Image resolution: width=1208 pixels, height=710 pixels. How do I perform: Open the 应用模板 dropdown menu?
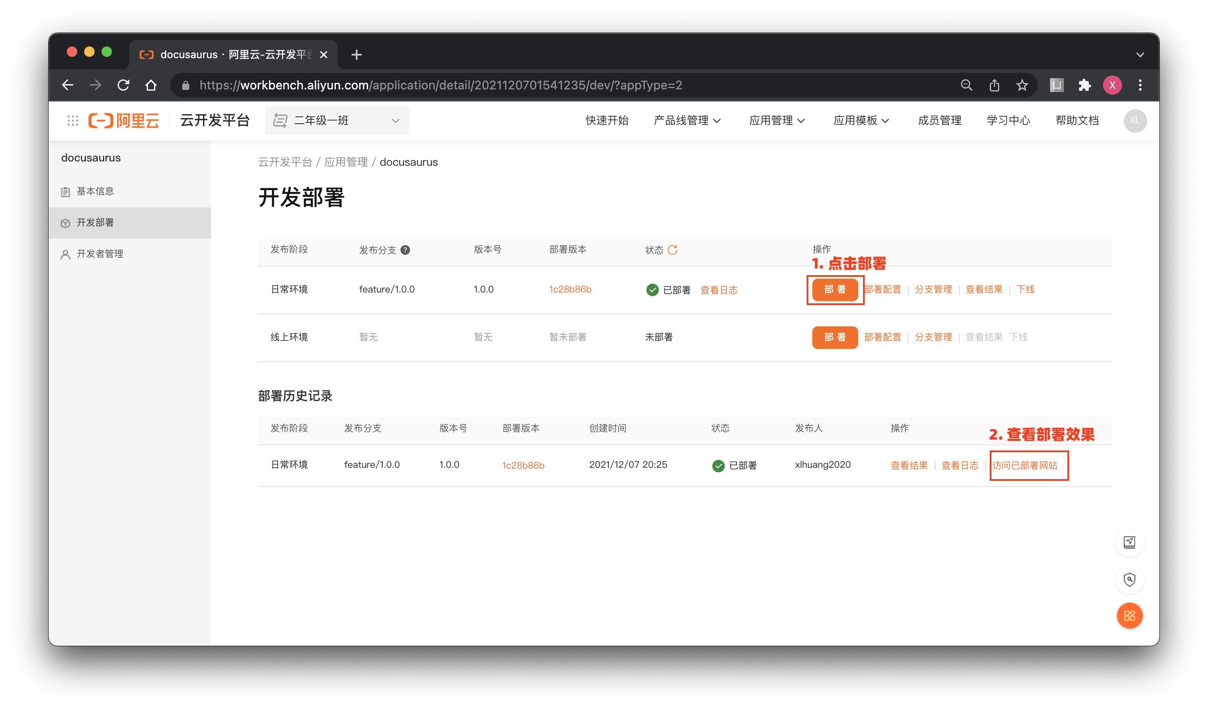click(860, 120)
